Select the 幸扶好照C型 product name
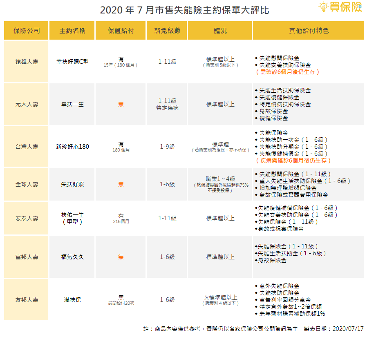367x337 pixels. coord(72,62)
